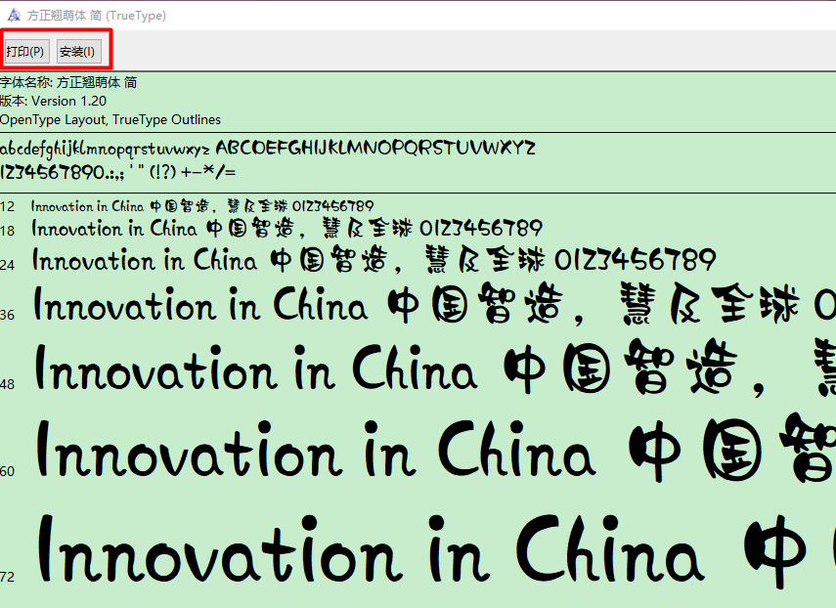This screenshot has width=836, height=608.
Task: Select OpenType Layout, TrueType Outlines text
Action: (110, 119)
